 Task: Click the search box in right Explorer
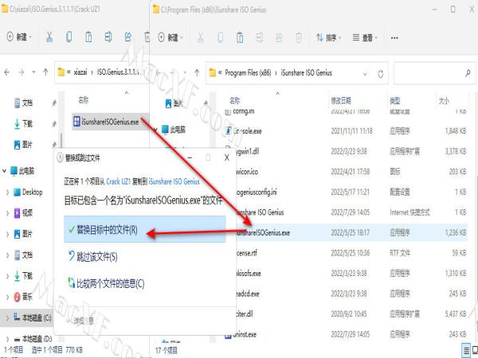click(434, 73)
